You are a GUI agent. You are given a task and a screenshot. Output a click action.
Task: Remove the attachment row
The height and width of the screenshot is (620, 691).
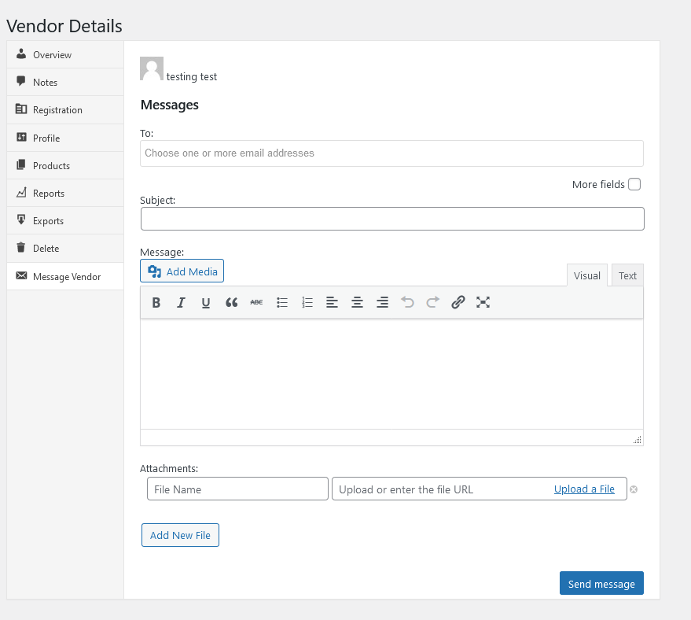pyautogui.click(x=634, y=489)
